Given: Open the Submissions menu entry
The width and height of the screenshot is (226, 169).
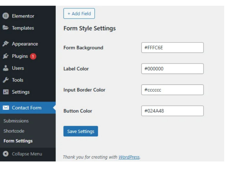Looking at the screenshot, I should point(16,121).
